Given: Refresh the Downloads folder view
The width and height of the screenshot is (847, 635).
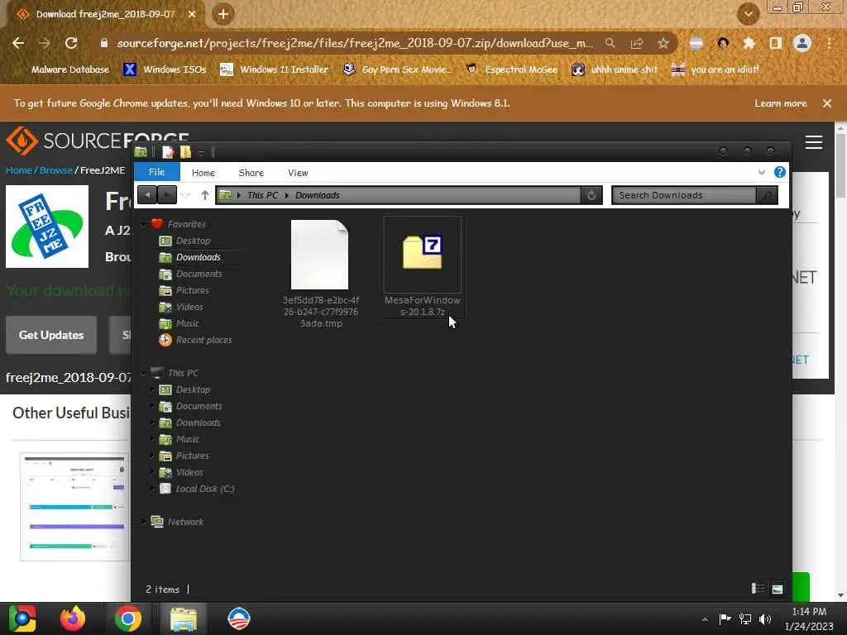Looking at the screenshot, I should click(591, 195).
